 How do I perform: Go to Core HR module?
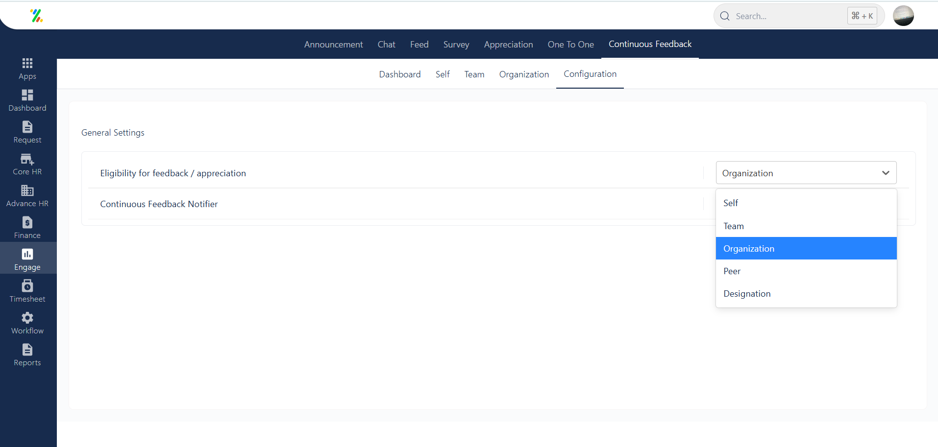coord(27,165)
